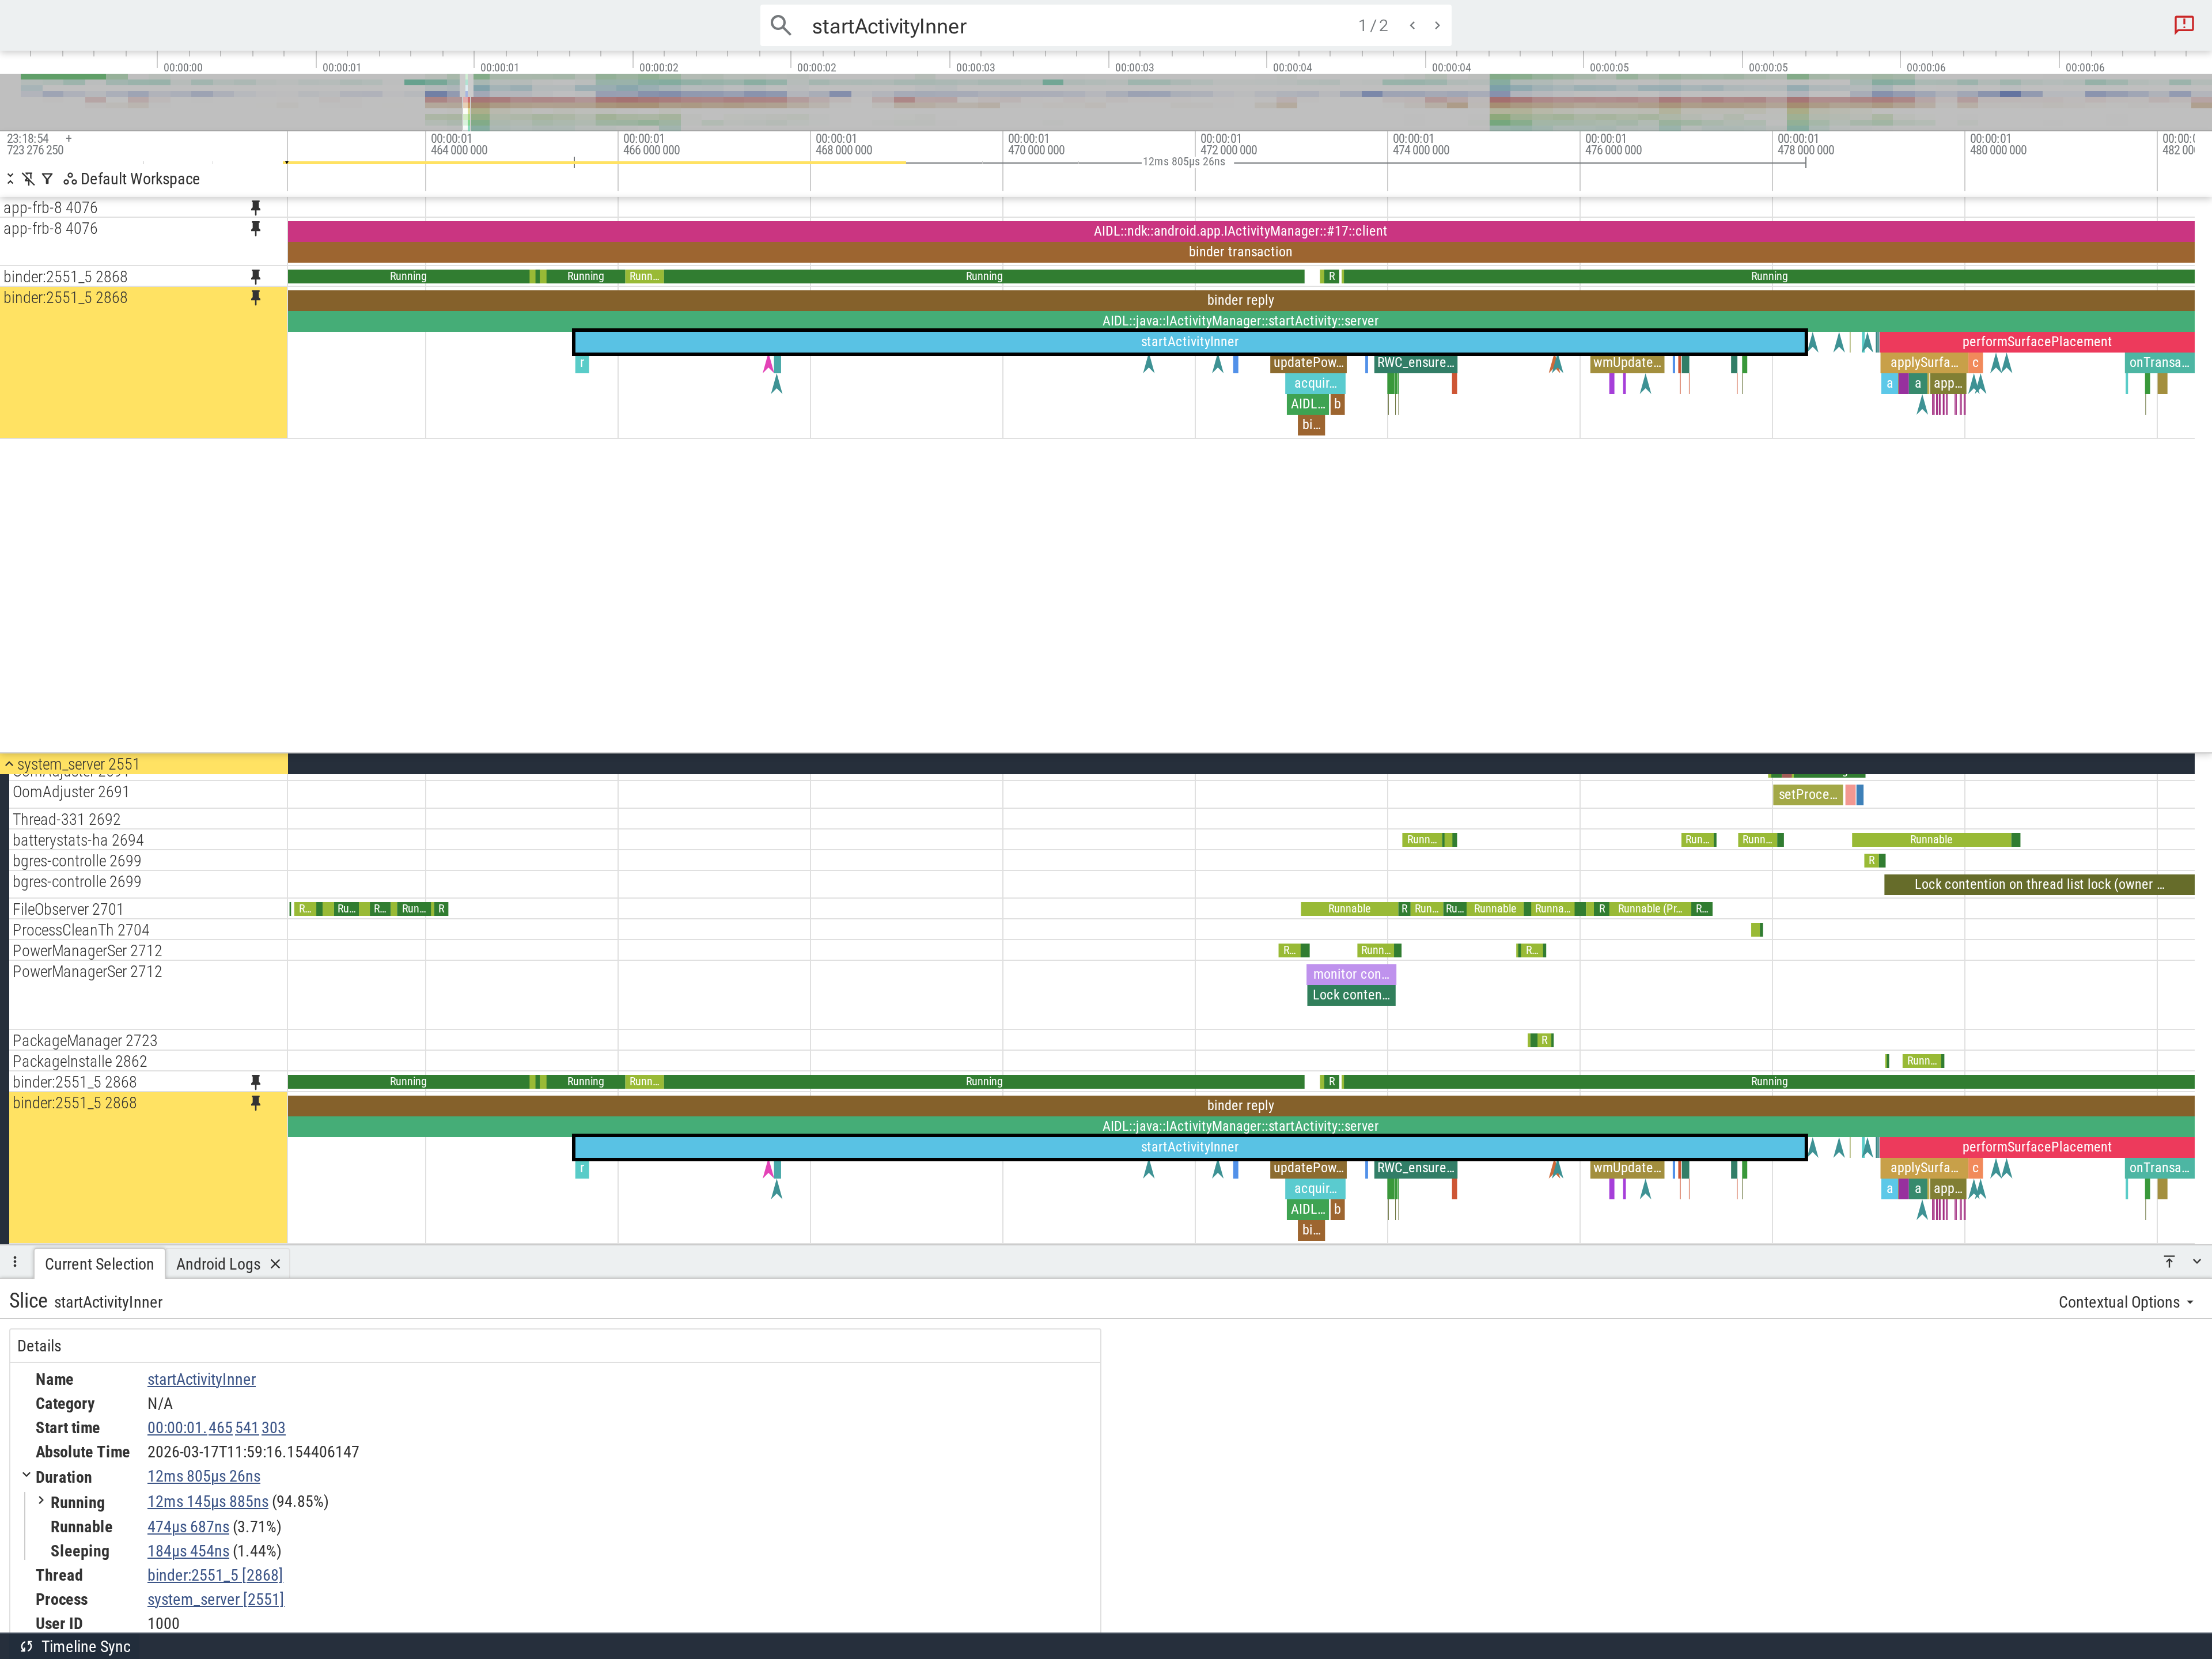Click the plus icon next to 23:18:54

pos(68,138)
